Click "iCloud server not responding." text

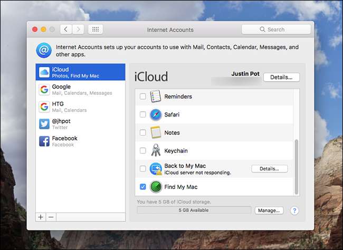[x=197, y=172]
